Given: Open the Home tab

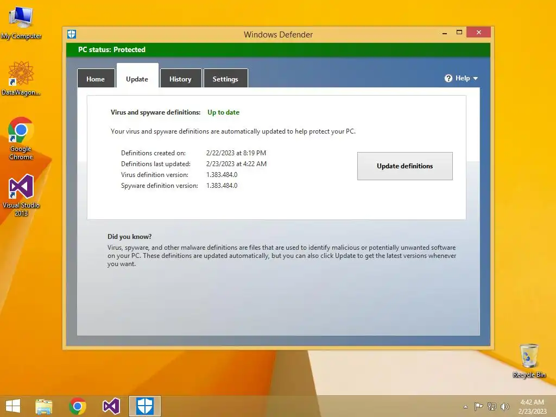Looking at the screenshot, I should pyautogui.click(x=96, y=78).
